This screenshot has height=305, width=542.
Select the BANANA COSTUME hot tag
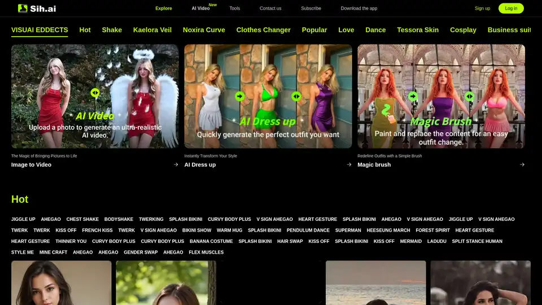211,241
